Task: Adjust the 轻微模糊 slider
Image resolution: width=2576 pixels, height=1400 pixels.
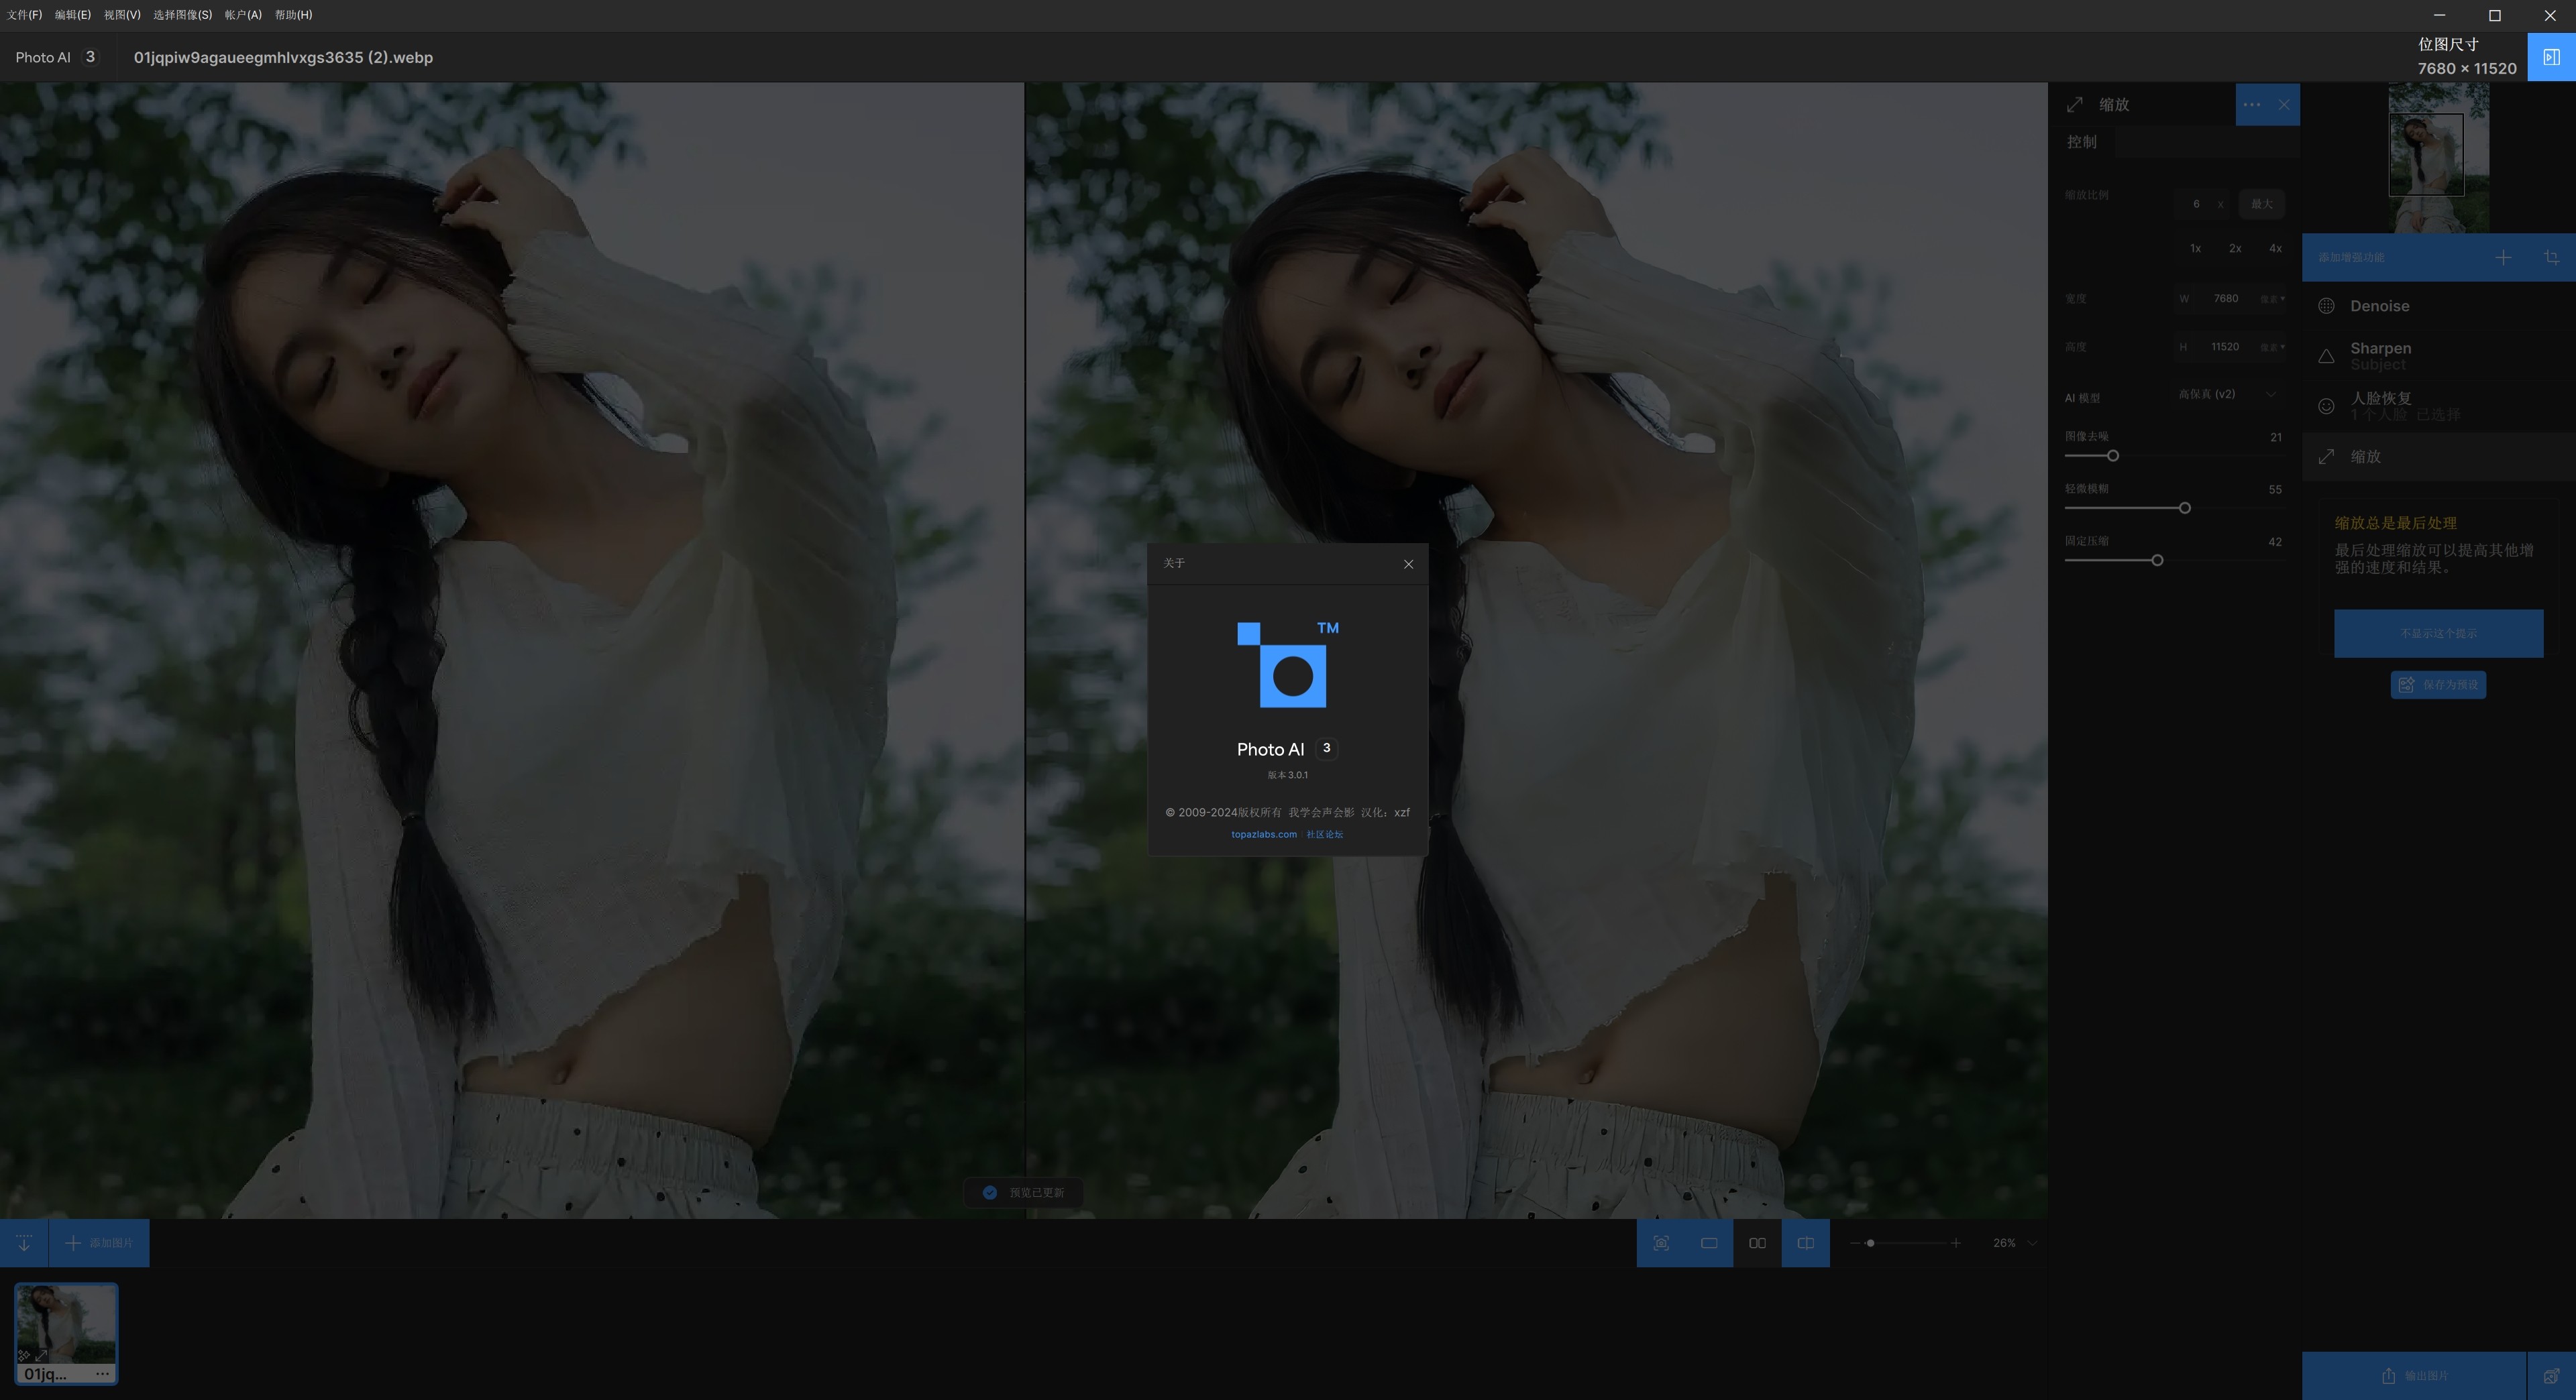Action: tap(2184, 509)
